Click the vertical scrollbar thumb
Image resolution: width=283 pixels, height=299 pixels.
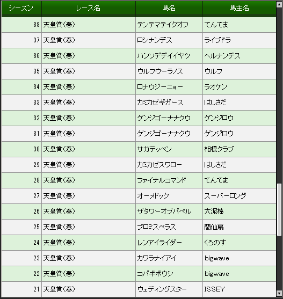[x=279, y=209]
